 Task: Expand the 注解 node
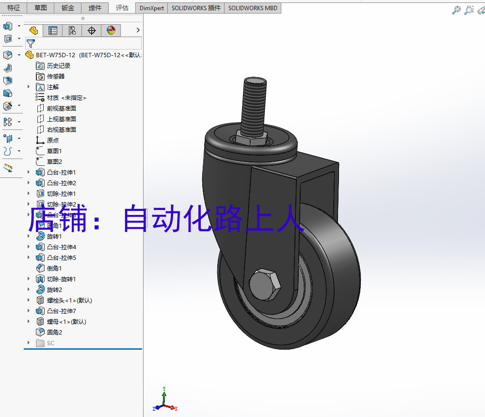coord(29,87)
